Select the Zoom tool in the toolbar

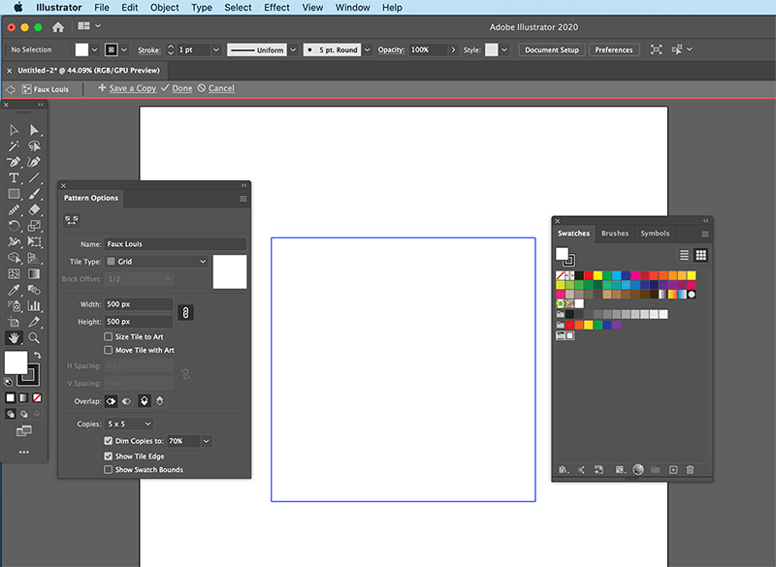coord(35,336)
